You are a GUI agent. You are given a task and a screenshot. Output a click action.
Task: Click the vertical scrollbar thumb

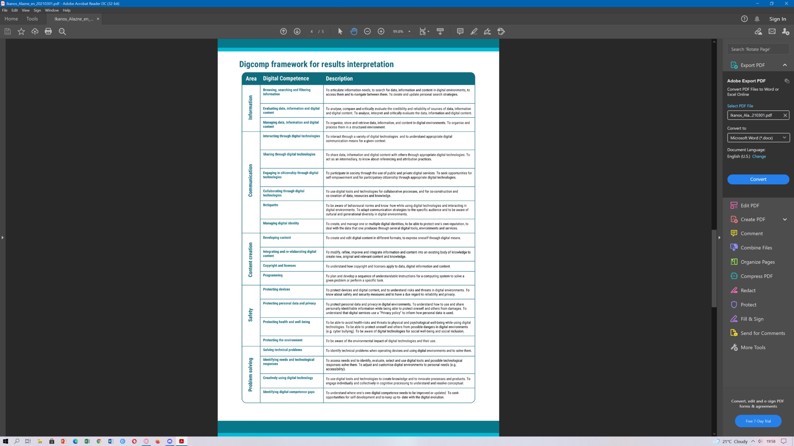714,268
